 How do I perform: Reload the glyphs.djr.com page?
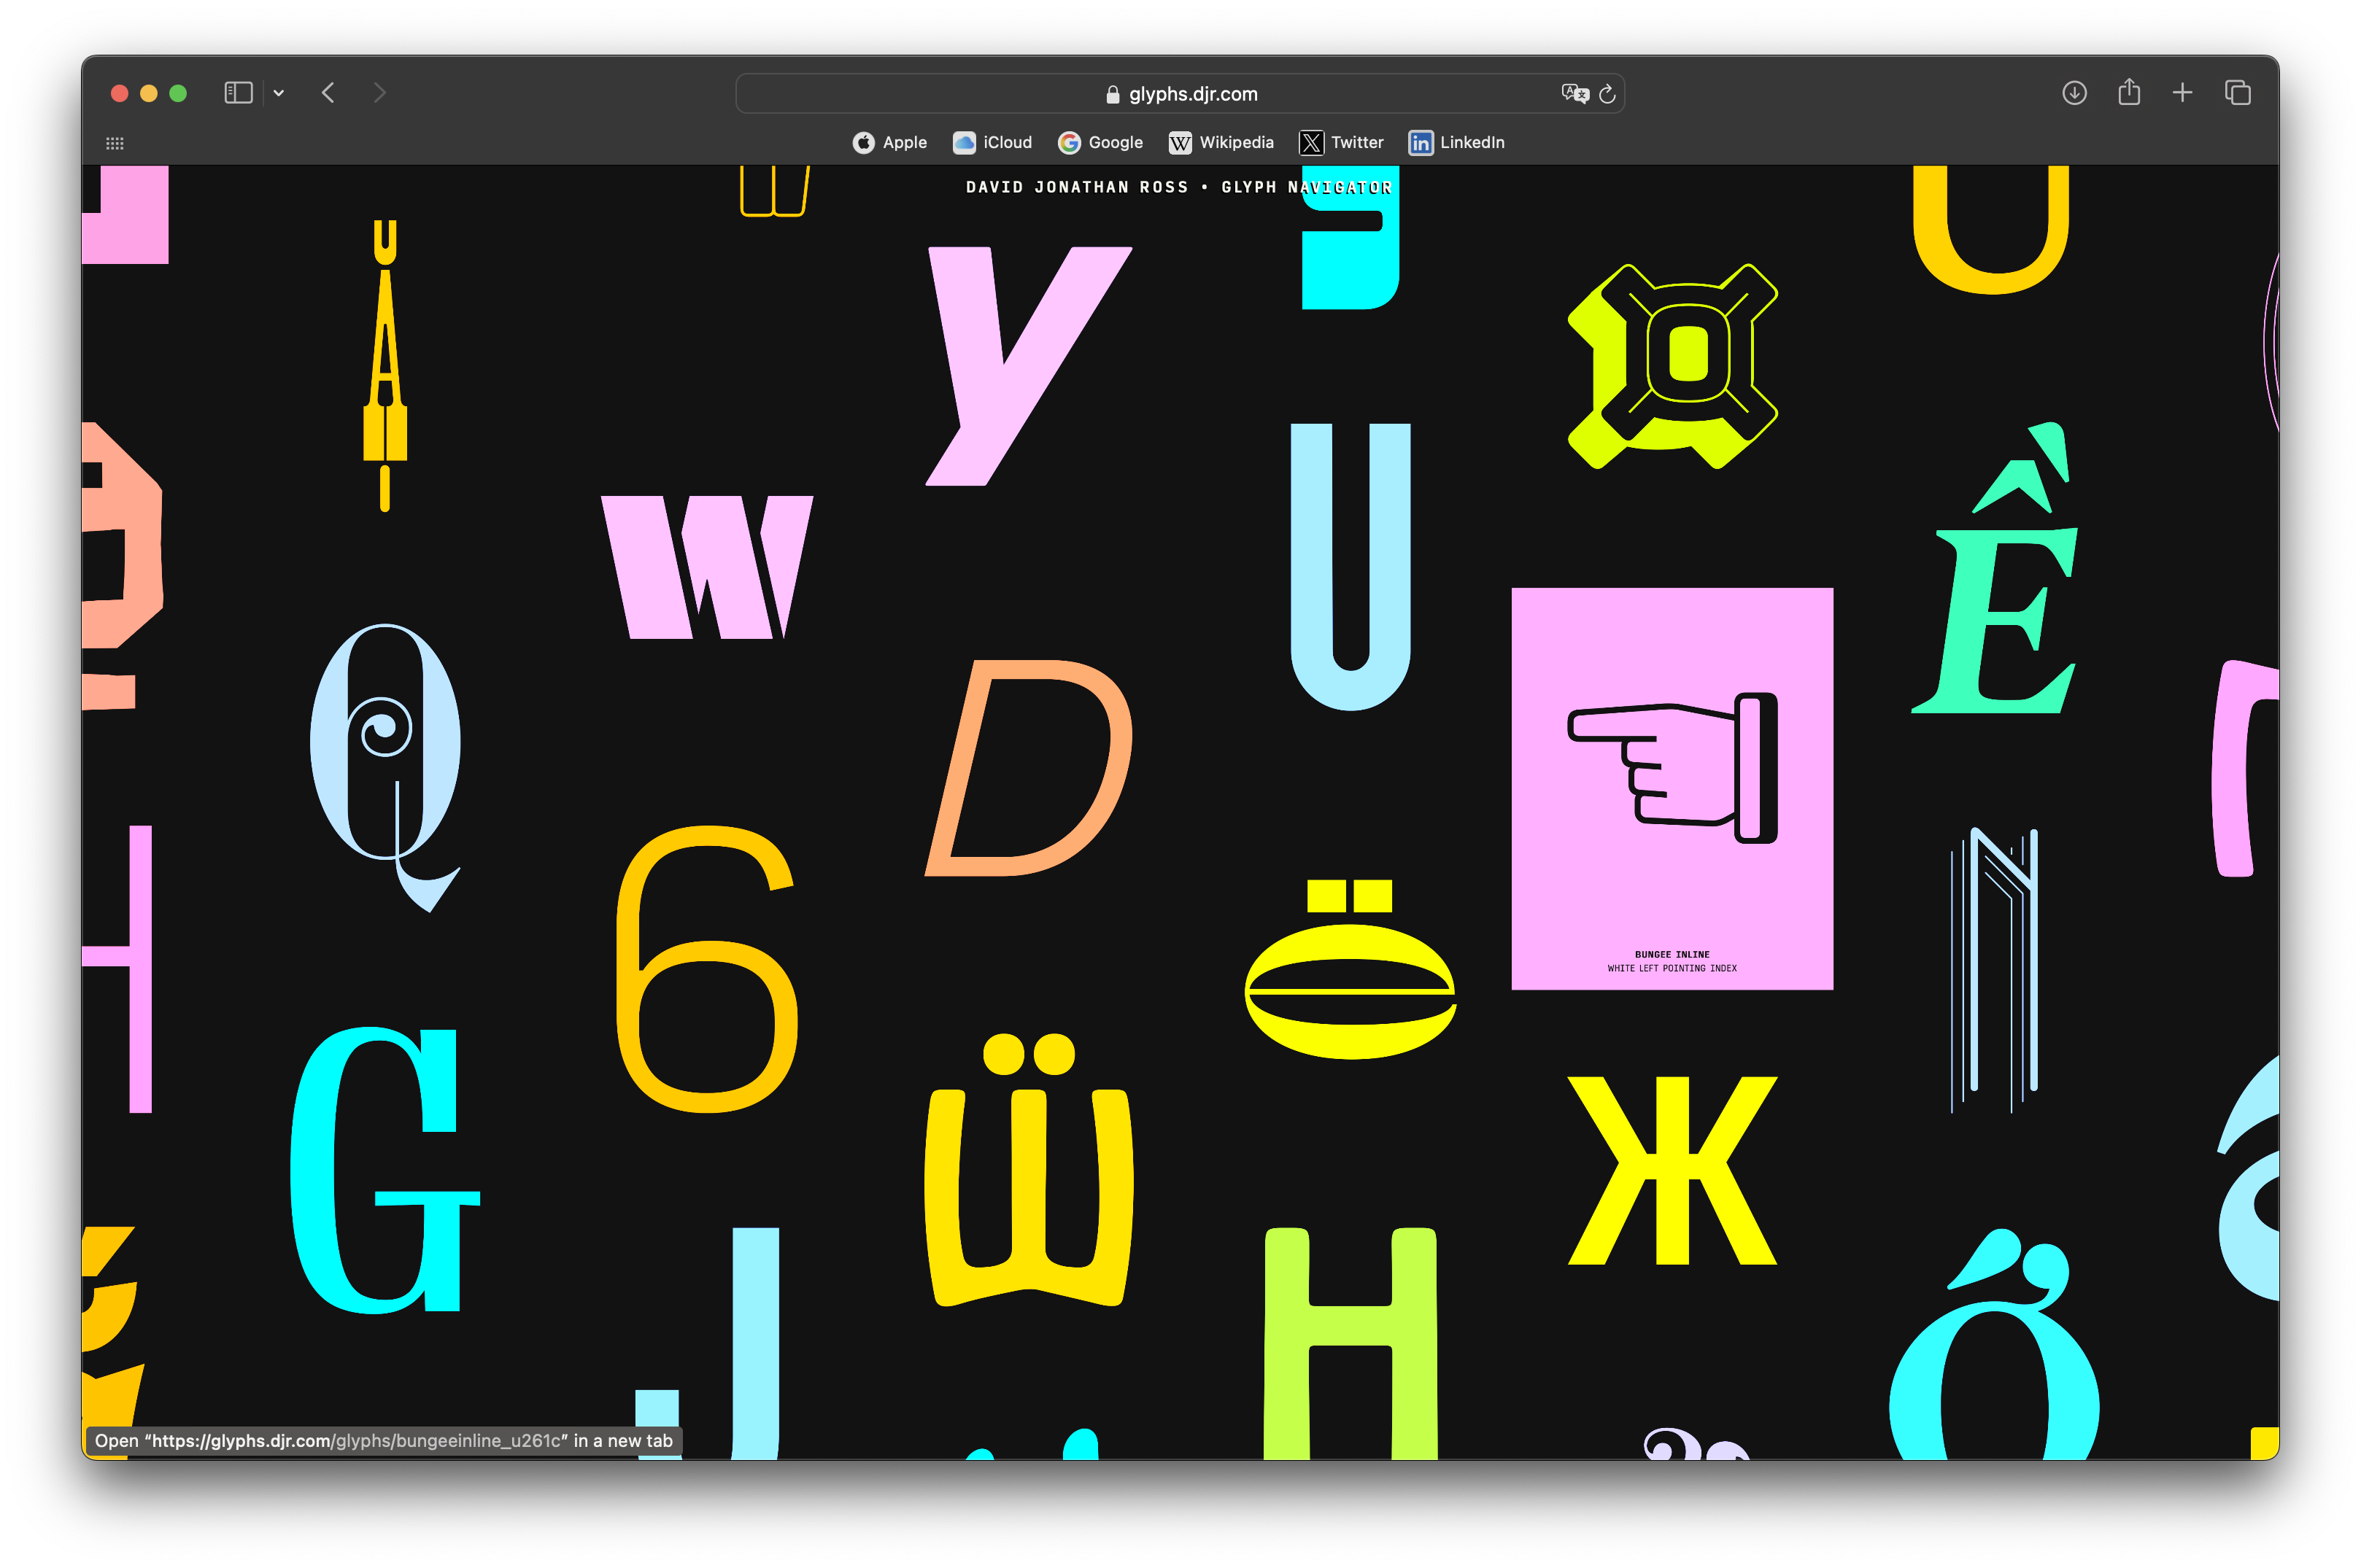(1607, 94)
